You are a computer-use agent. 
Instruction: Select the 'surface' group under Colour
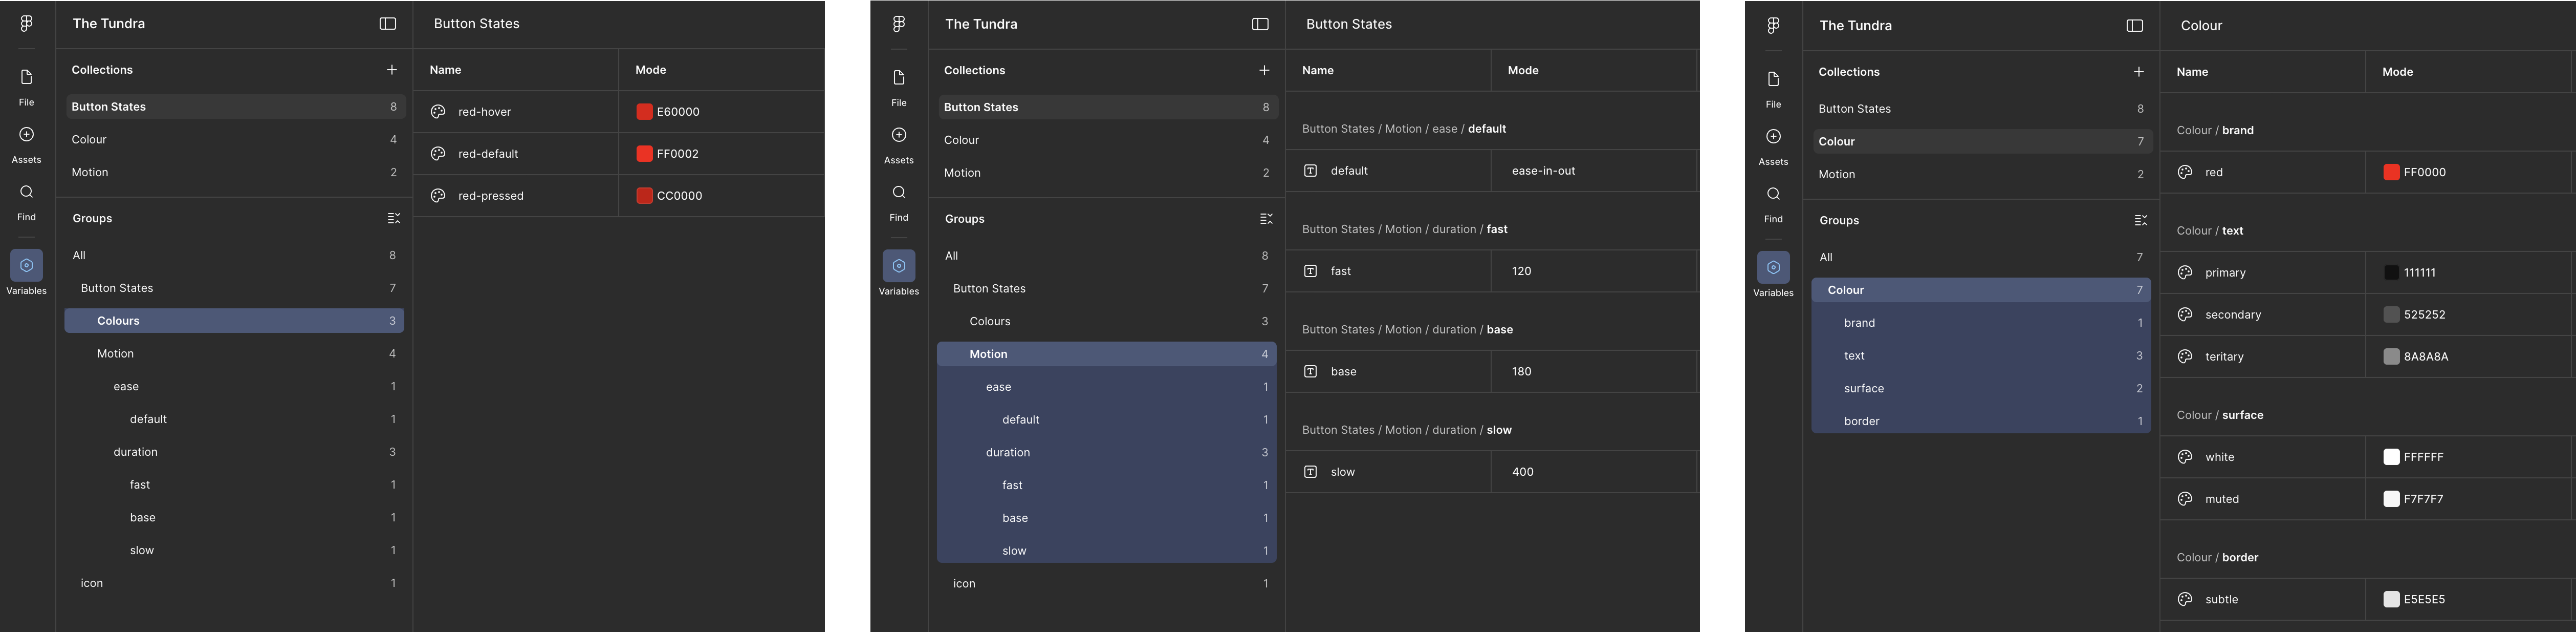(x=1863, y=389)
